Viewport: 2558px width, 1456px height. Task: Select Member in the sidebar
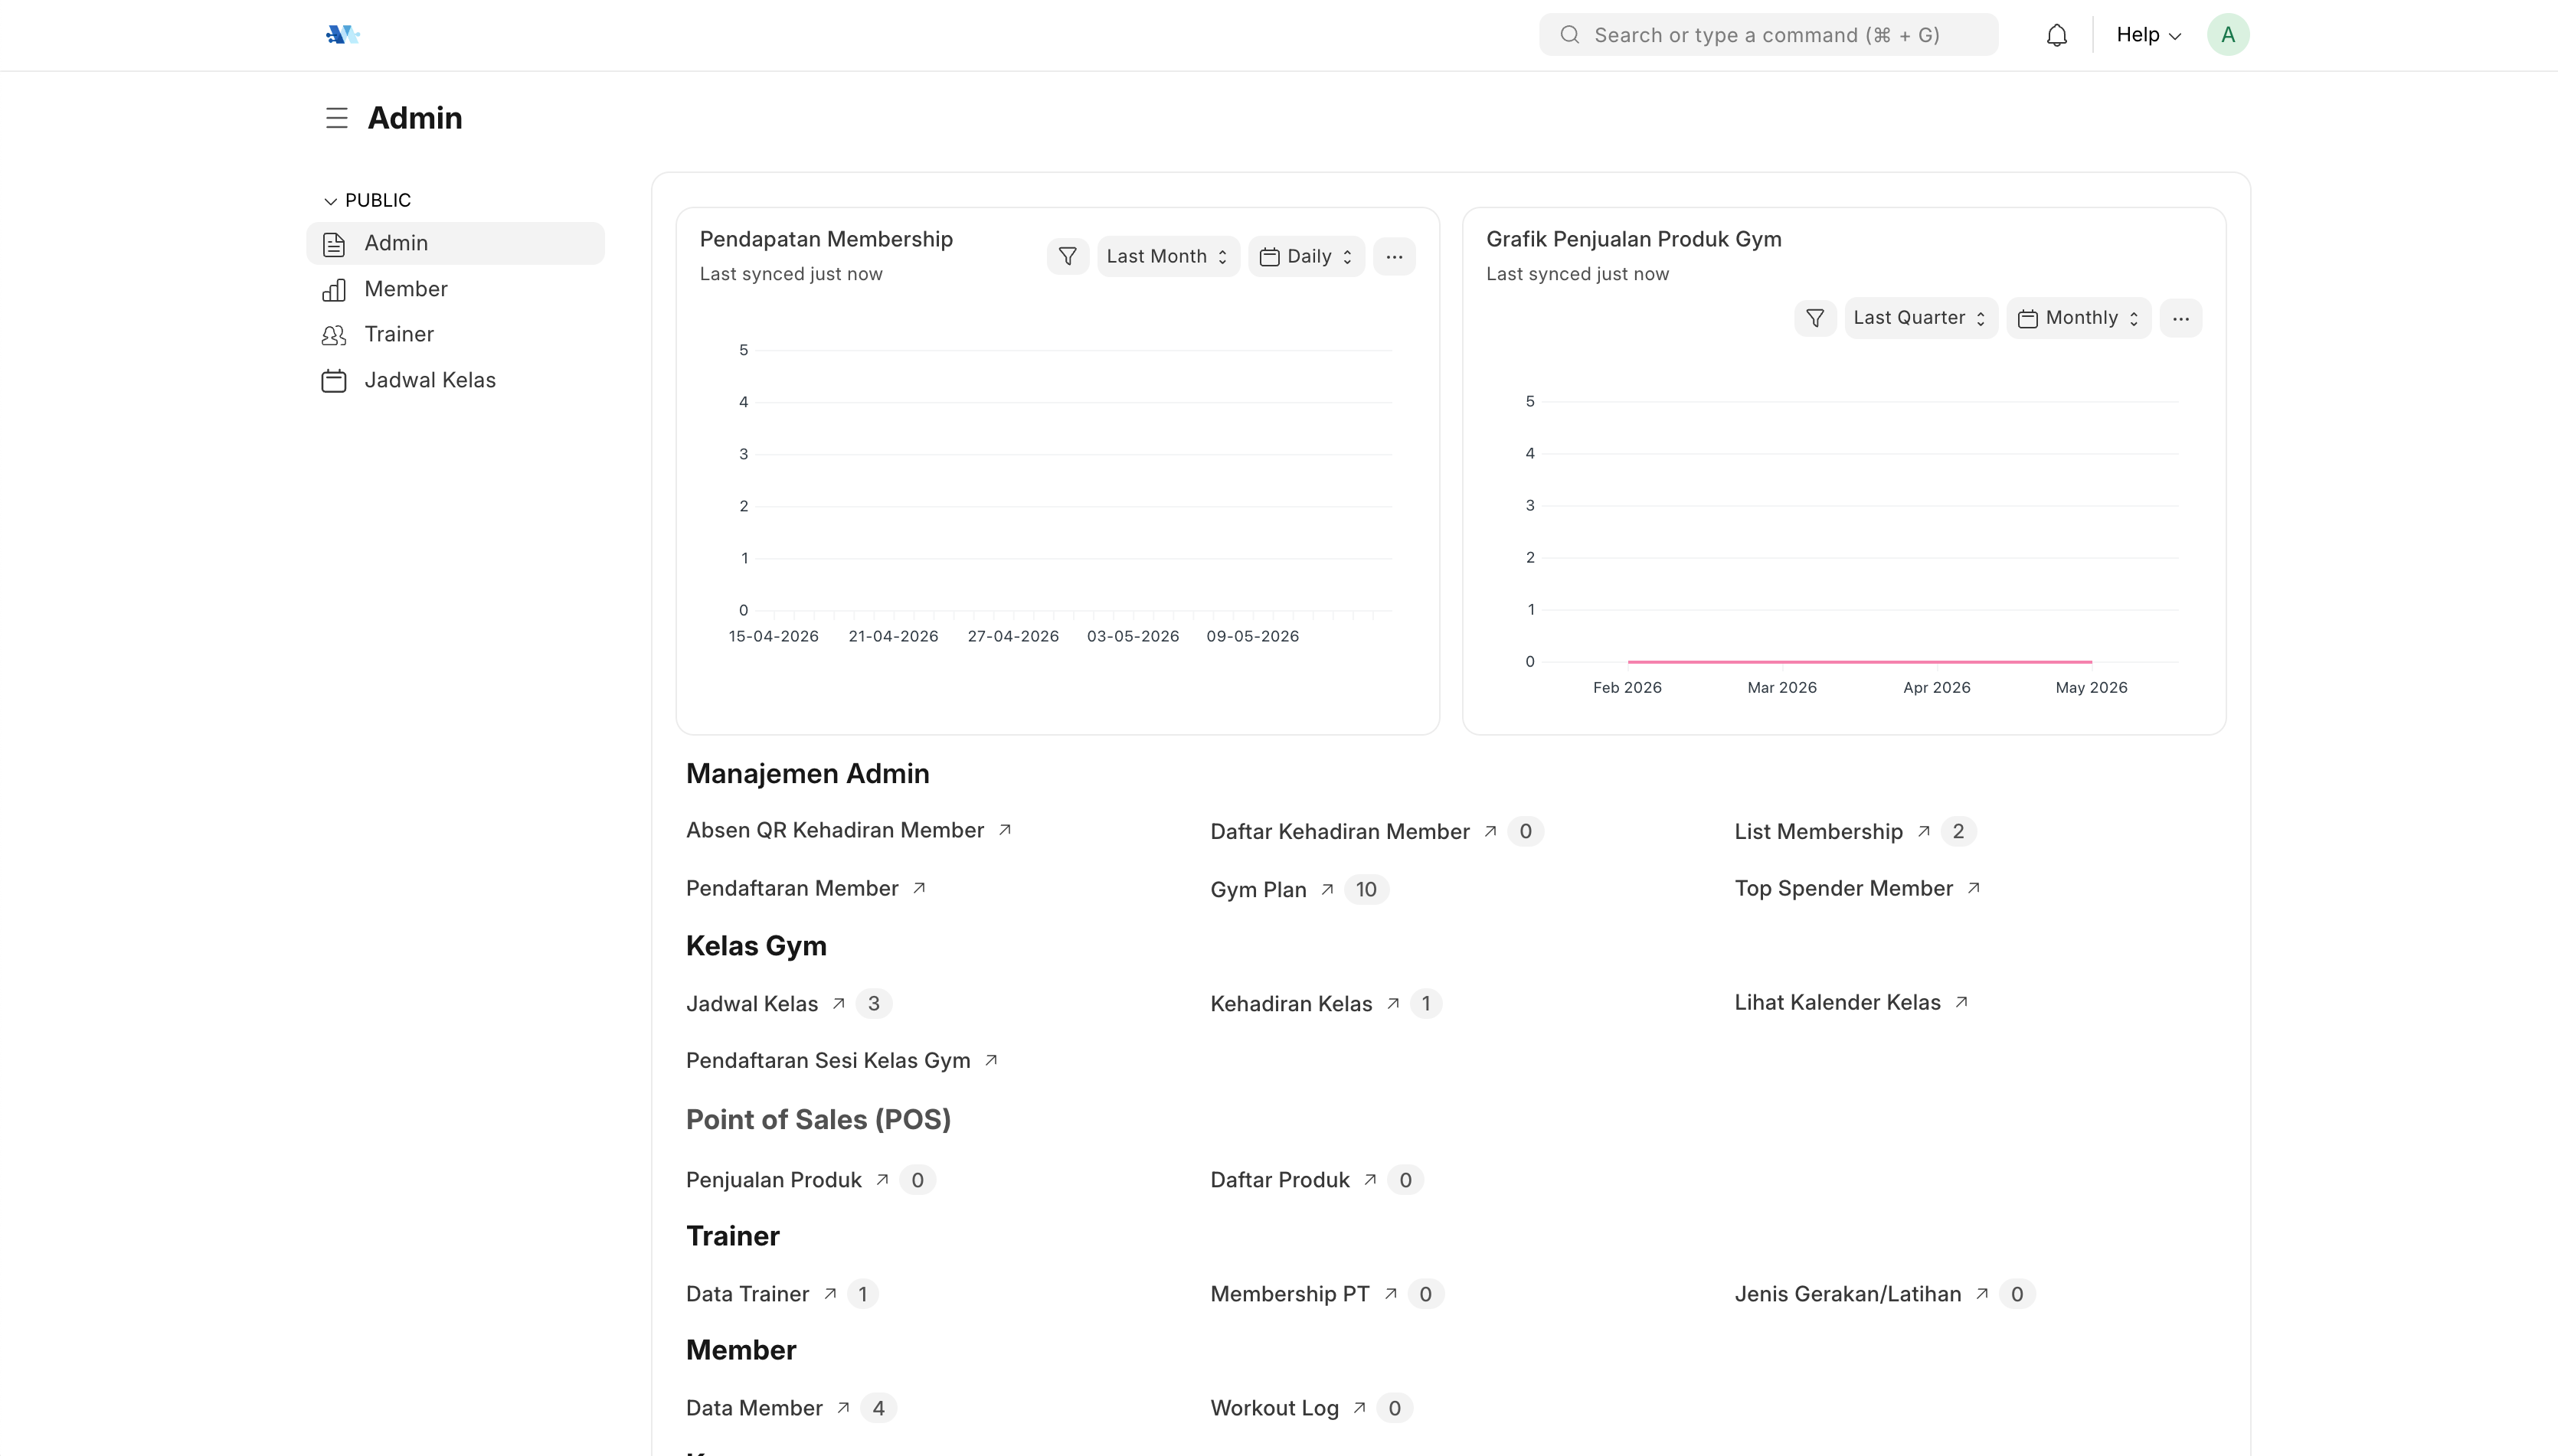[455, 290]
